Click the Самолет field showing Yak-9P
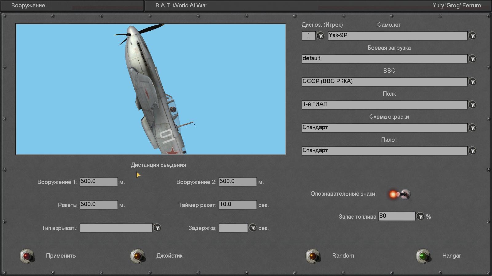Image resolution: width=492 pixels, height=276 pixels. (398, 36)
